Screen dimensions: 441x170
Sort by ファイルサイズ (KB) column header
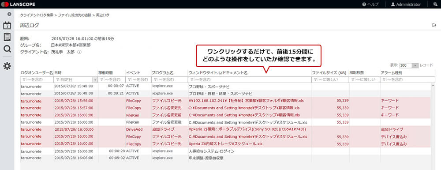pos(329,73)
